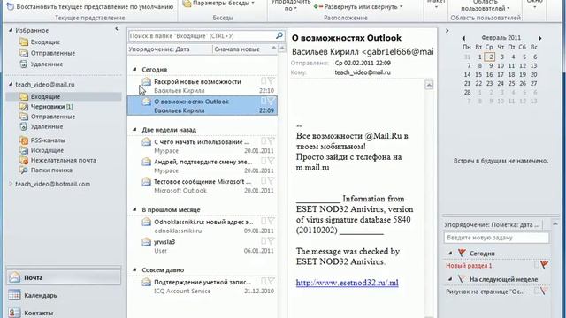This screenshot has width=566, height=318.
Task: Click the magnifier search icon
Action: click(279, 35)
